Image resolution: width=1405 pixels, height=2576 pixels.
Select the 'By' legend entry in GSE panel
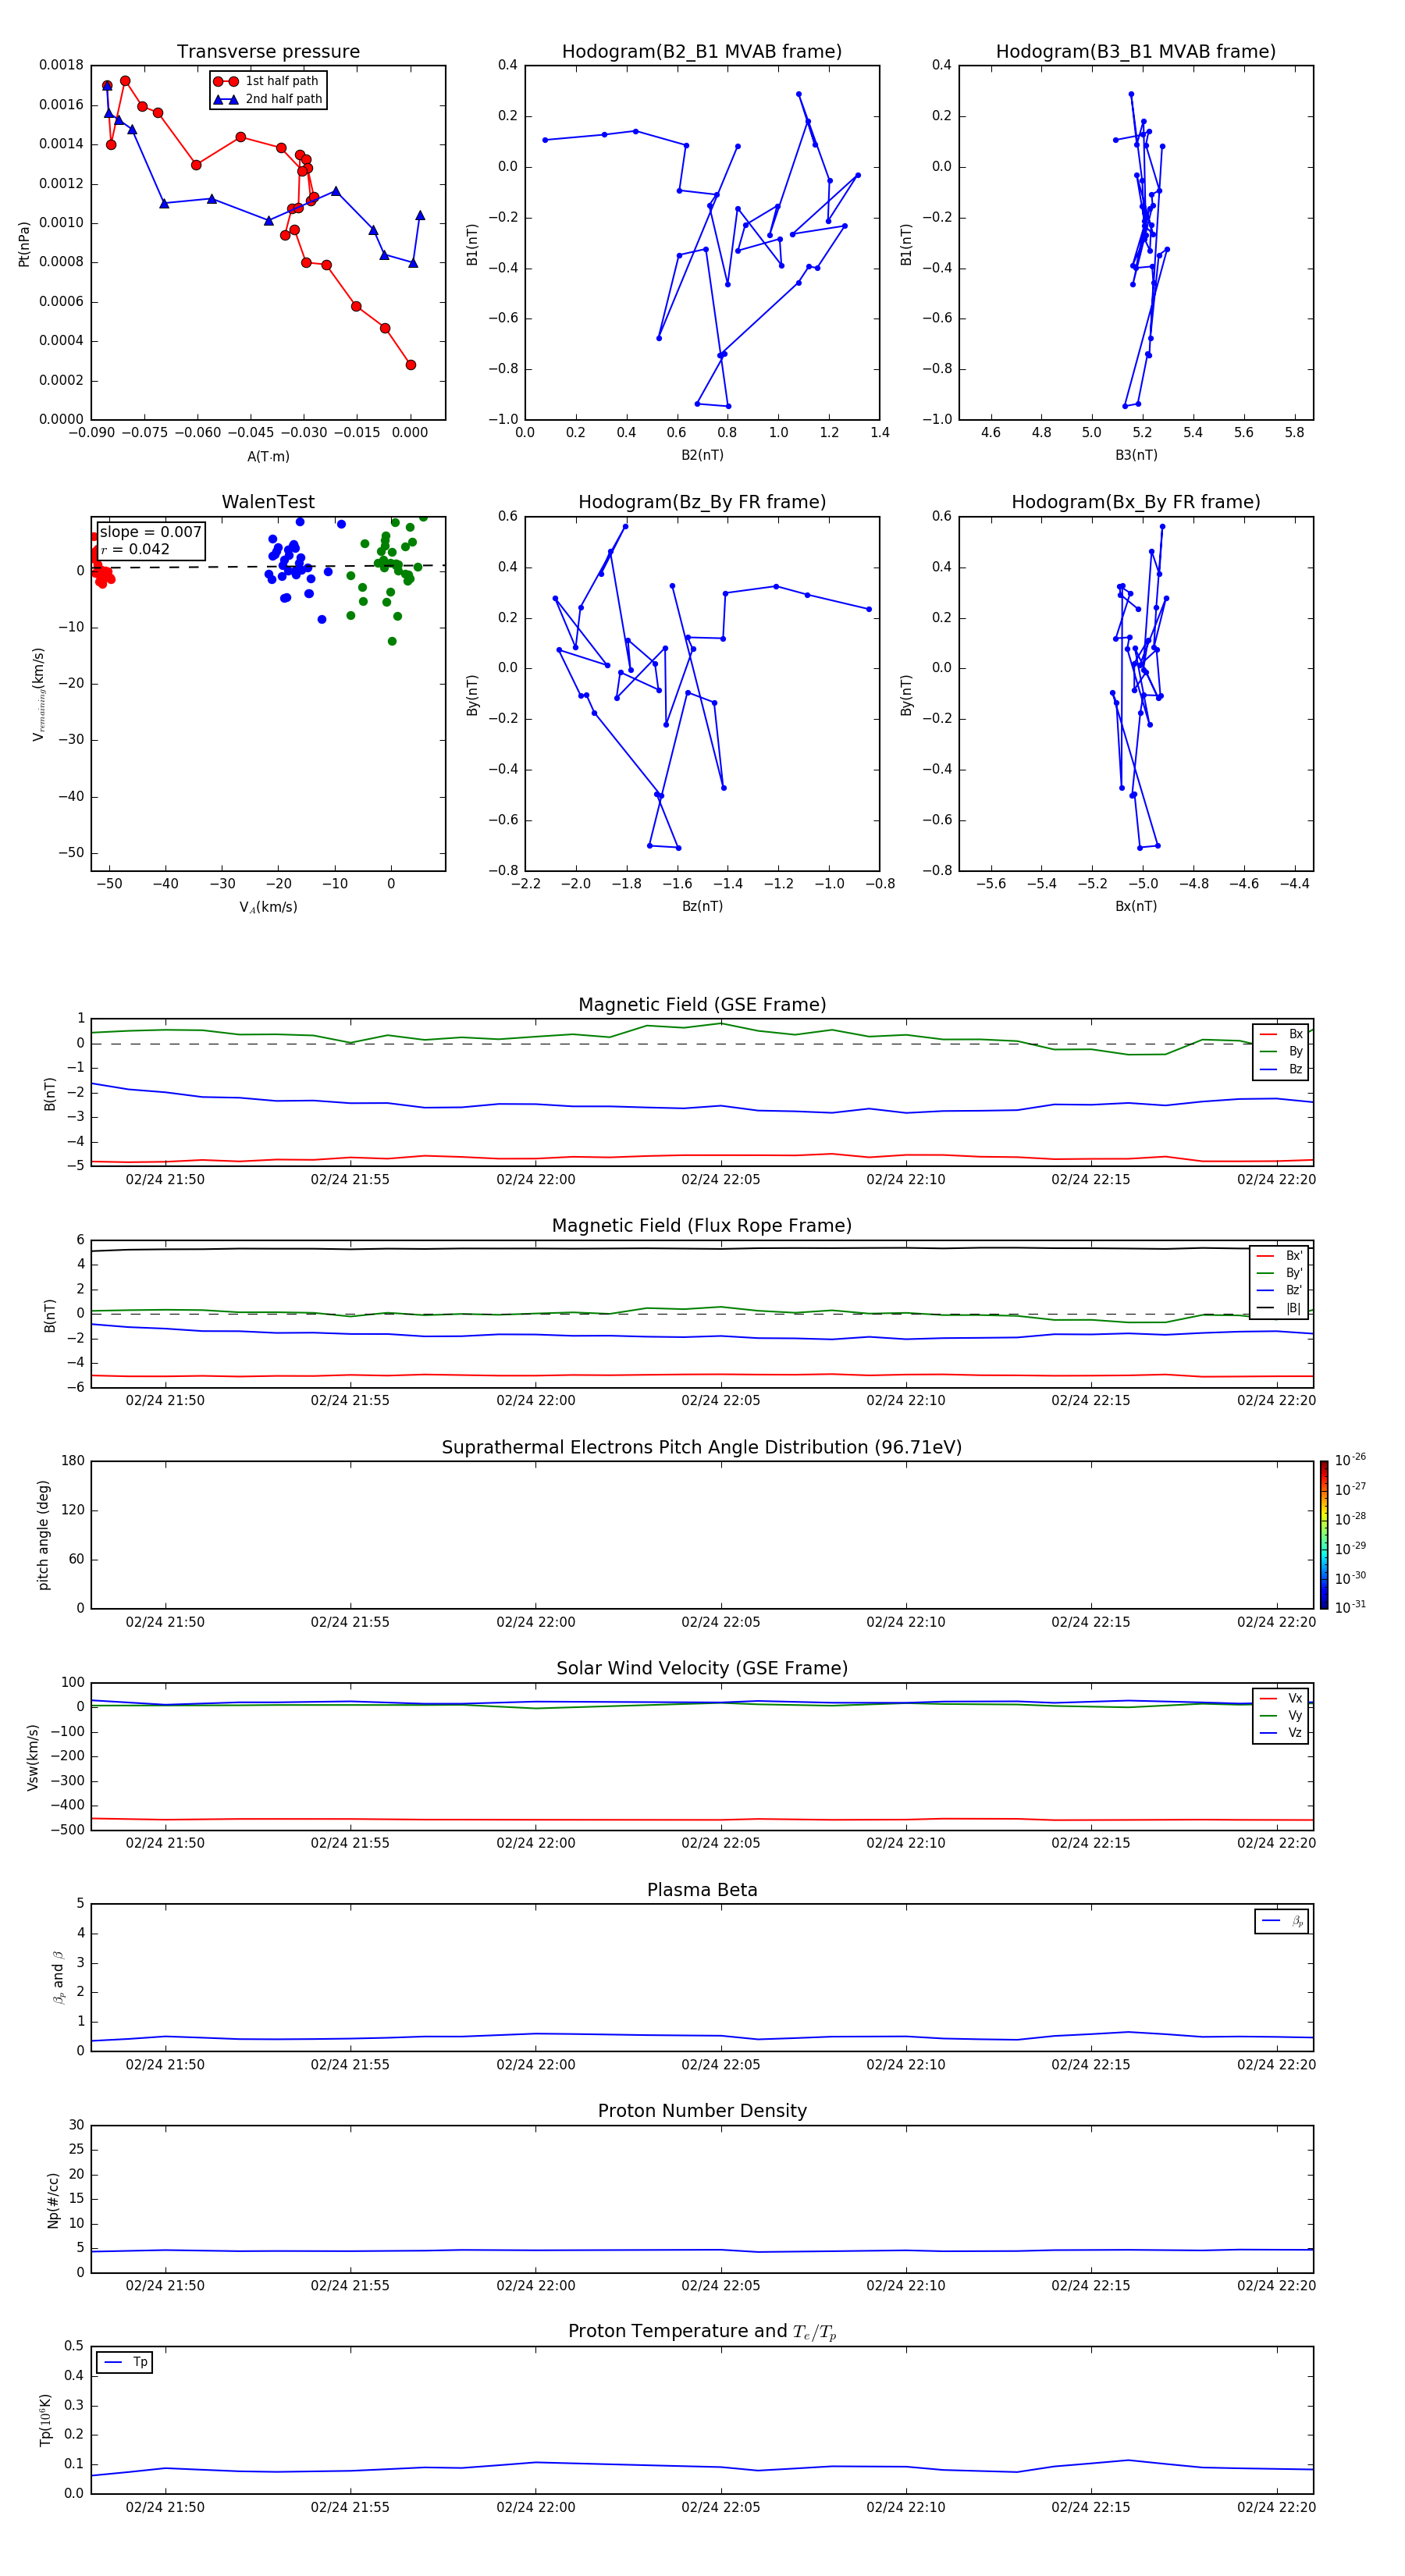tap(1281, 1052)
